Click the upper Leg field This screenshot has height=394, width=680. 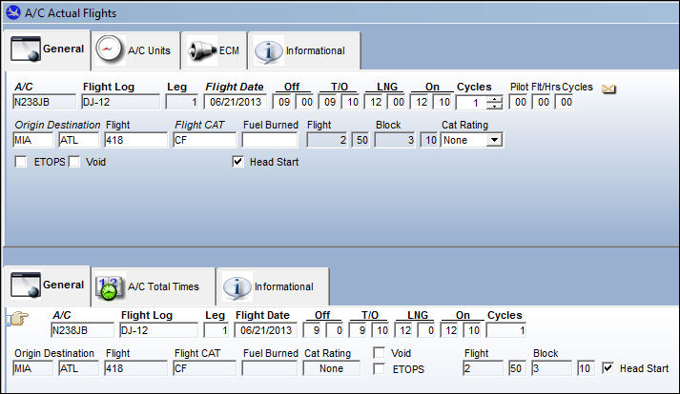click(182, 102)
